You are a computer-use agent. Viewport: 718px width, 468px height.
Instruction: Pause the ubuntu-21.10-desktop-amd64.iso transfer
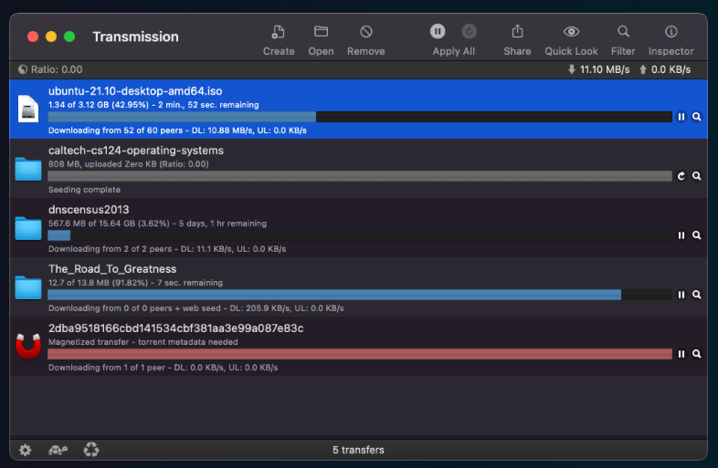click(x=681, y=117)
